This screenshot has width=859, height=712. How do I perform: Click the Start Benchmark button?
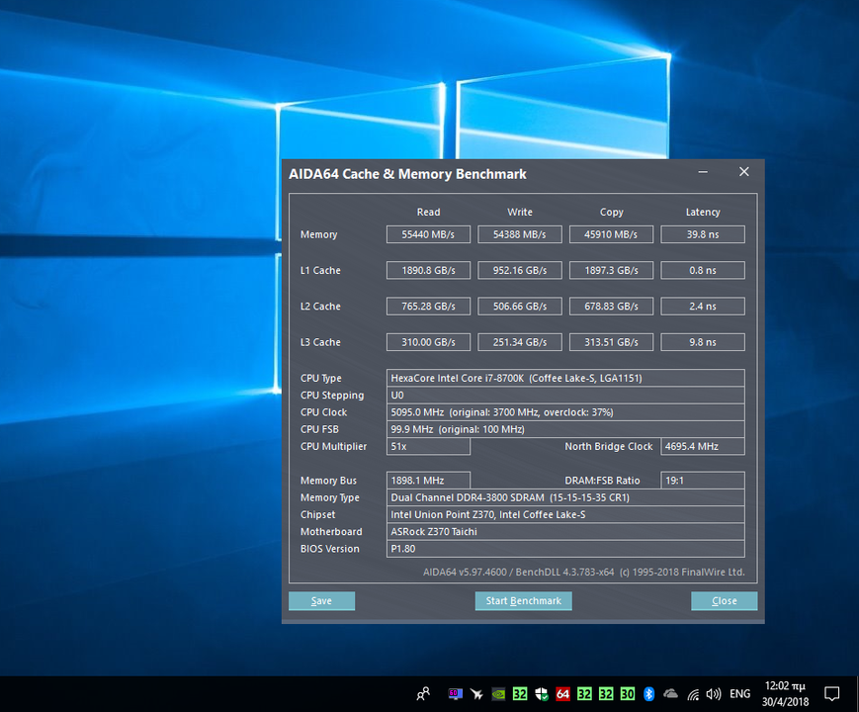pos(523,600)
